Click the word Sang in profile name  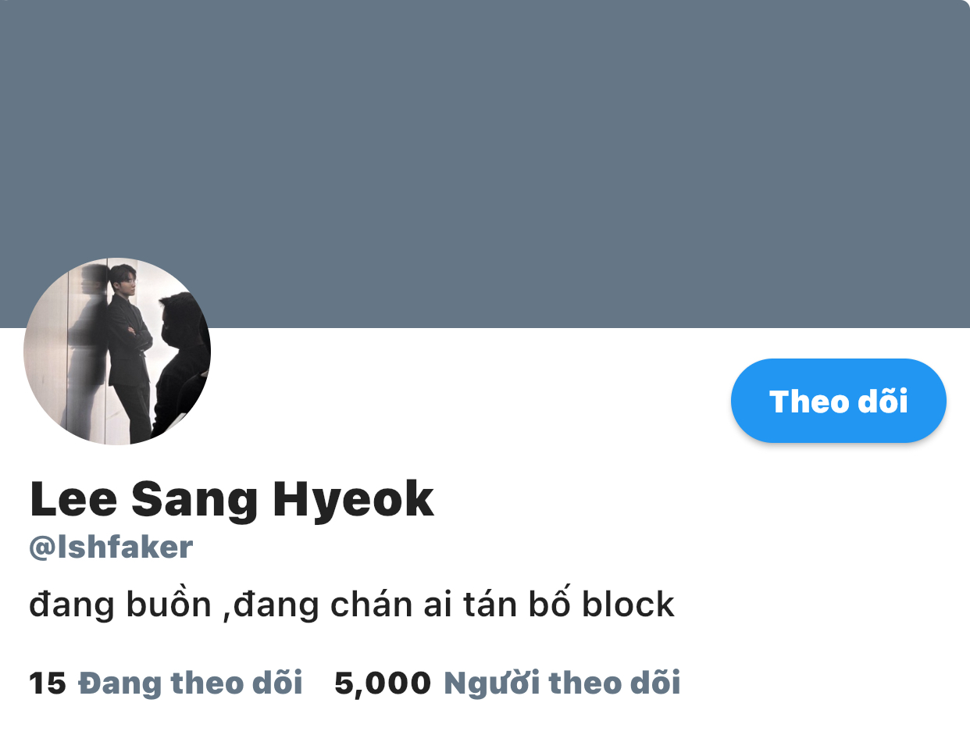[194, 501]
